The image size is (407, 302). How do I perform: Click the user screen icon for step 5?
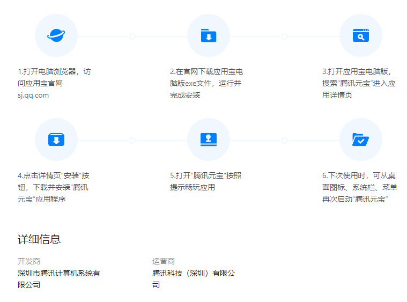[209, 139]
